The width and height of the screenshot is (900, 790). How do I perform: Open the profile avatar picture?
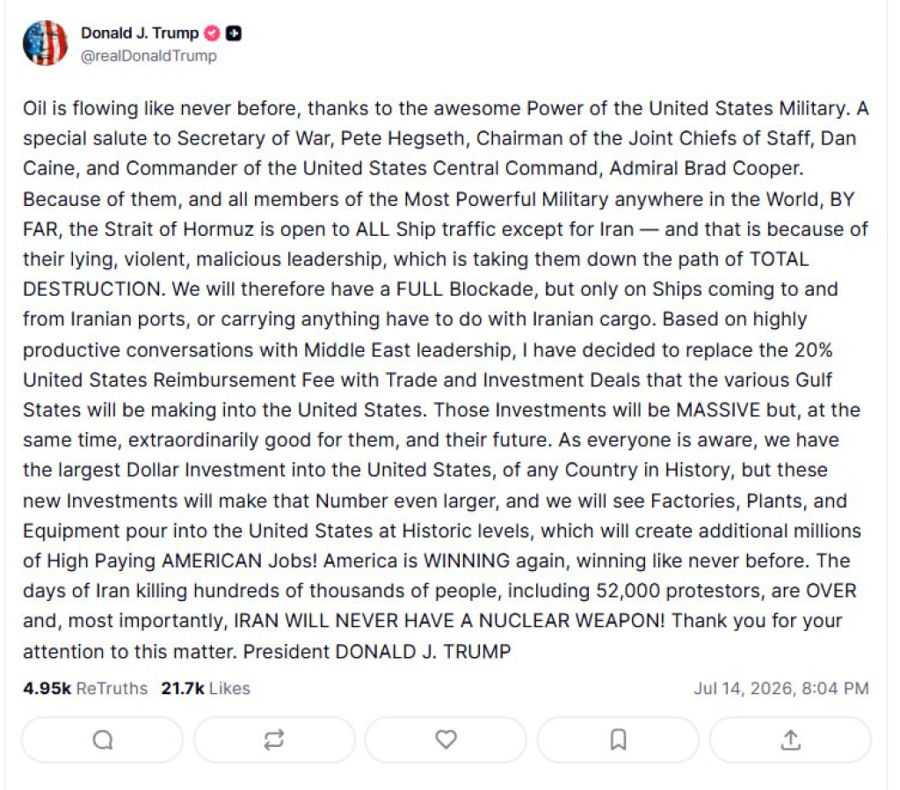click(46, 43)
